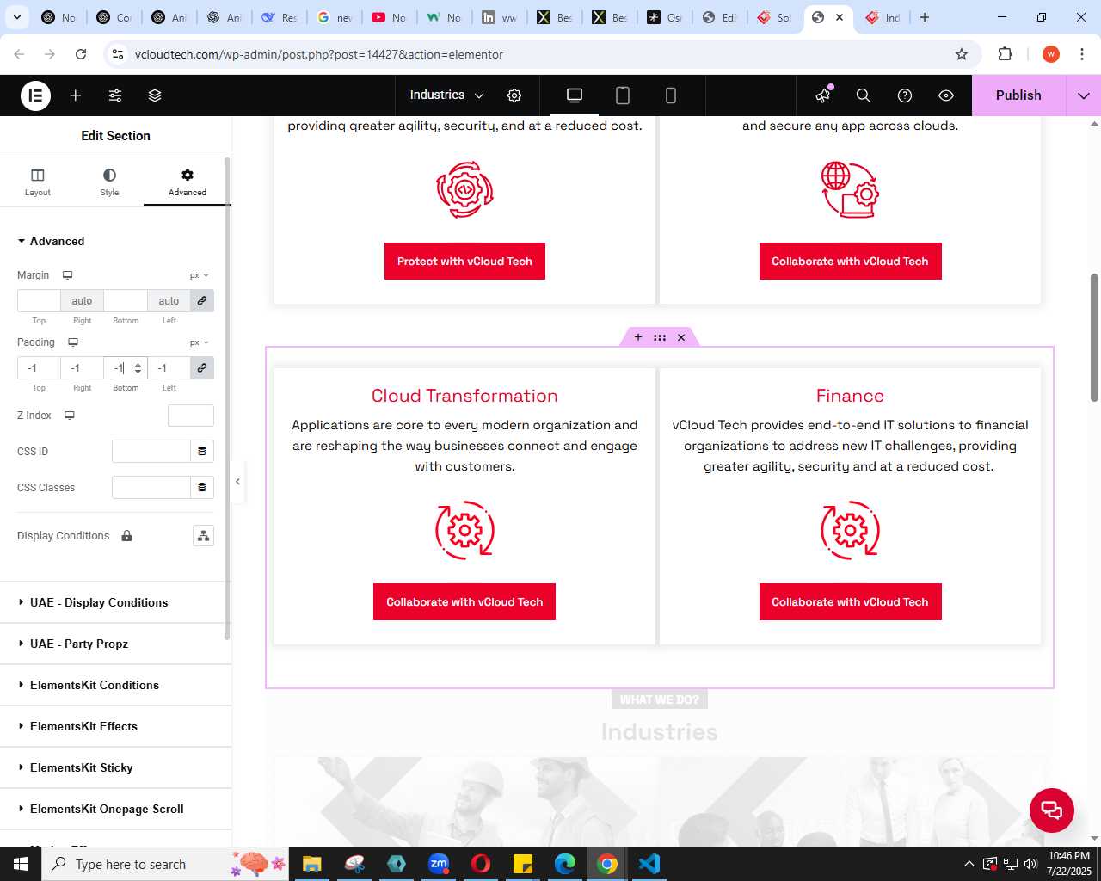The height and width of the screenshot is (881, 1101).
Task: Select the Advanced tab
Action: (x=188, y=182)
